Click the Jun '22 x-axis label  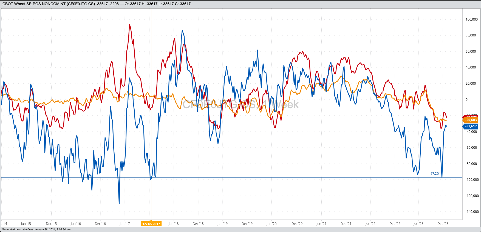[370, 224]
